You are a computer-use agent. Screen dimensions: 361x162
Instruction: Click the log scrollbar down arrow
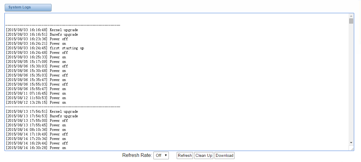(x=351, y=143)
